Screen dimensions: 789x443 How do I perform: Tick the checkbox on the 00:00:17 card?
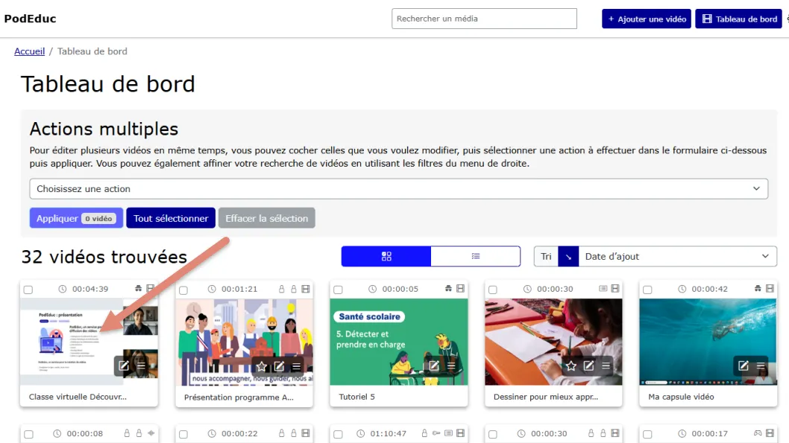[x=647, y=435]
